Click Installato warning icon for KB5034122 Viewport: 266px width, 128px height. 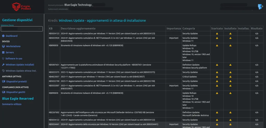pyautogui.click(x=230, y=120)
